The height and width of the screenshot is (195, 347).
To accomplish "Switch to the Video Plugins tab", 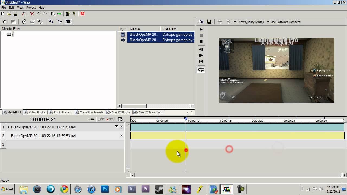I will tap(35, 112).
